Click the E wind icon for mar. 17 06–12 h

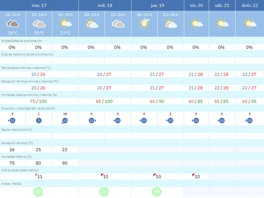[12, 120]
